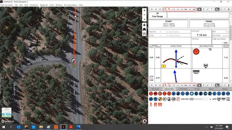The image size is (232, 130).
Task: Click the trash icon in top roadbook toolbar
Action: tap(229, 9)
